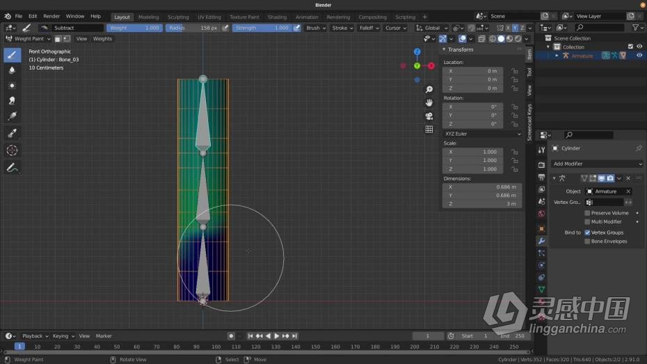647x364 pixels.
Task: Open Global orientation dropdown
Action: pos(431,28)
